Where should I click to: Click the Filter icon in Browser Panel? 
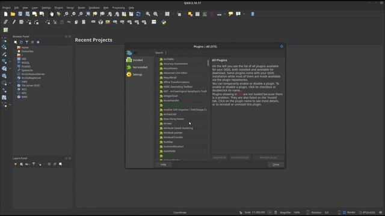26,42
